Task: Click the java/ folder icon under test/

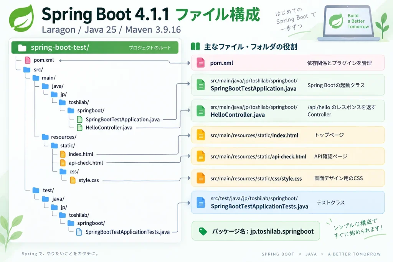Action: (x=45, y=199)
